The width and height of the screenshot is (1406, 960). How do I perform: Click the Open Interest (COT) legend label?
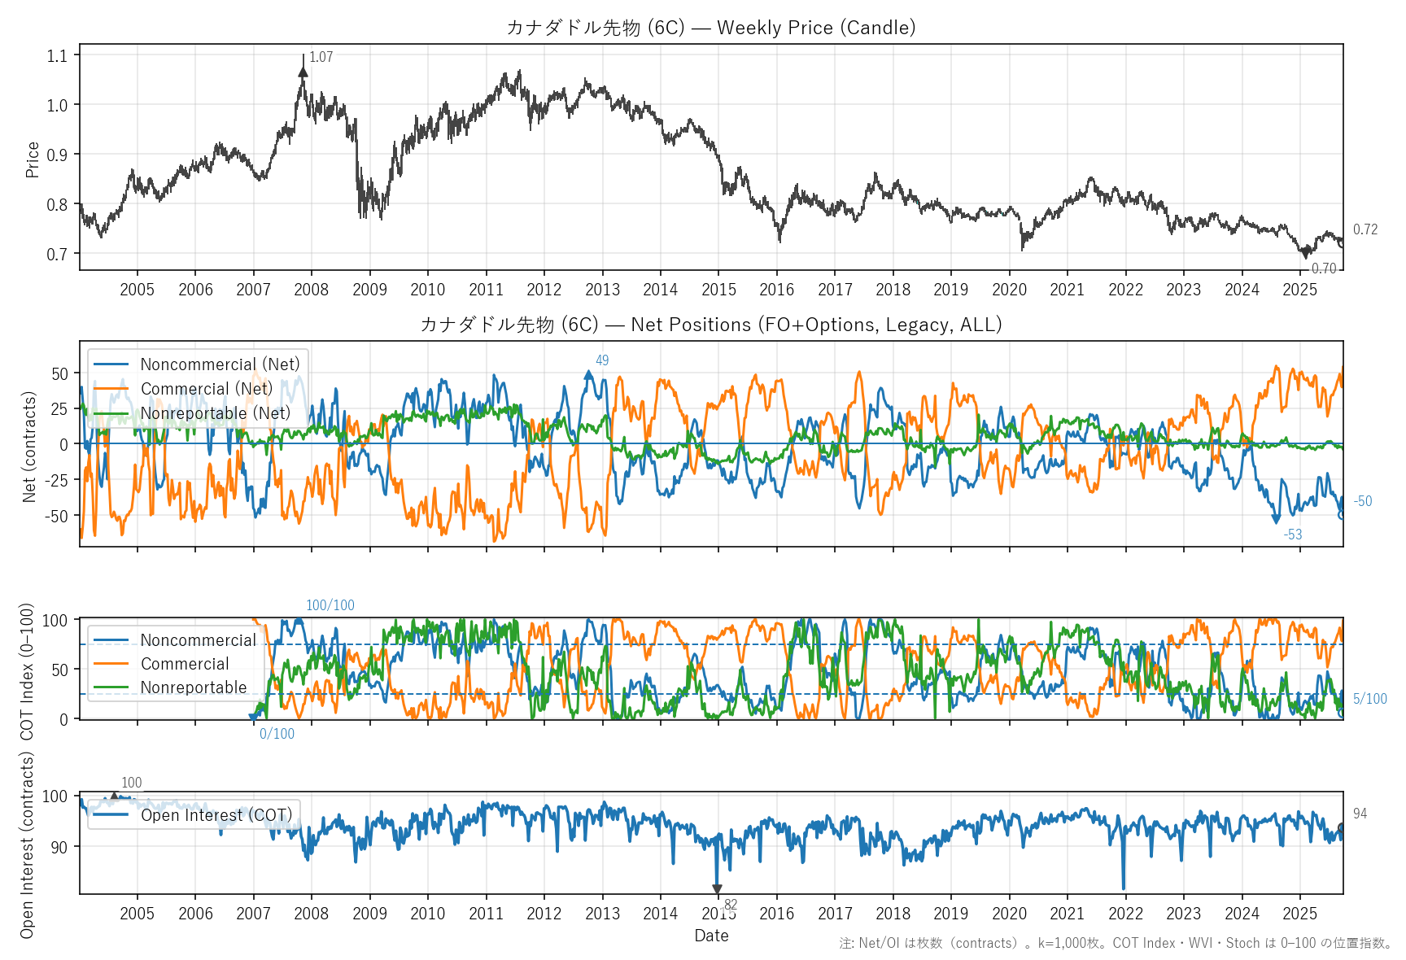(216, 815)
